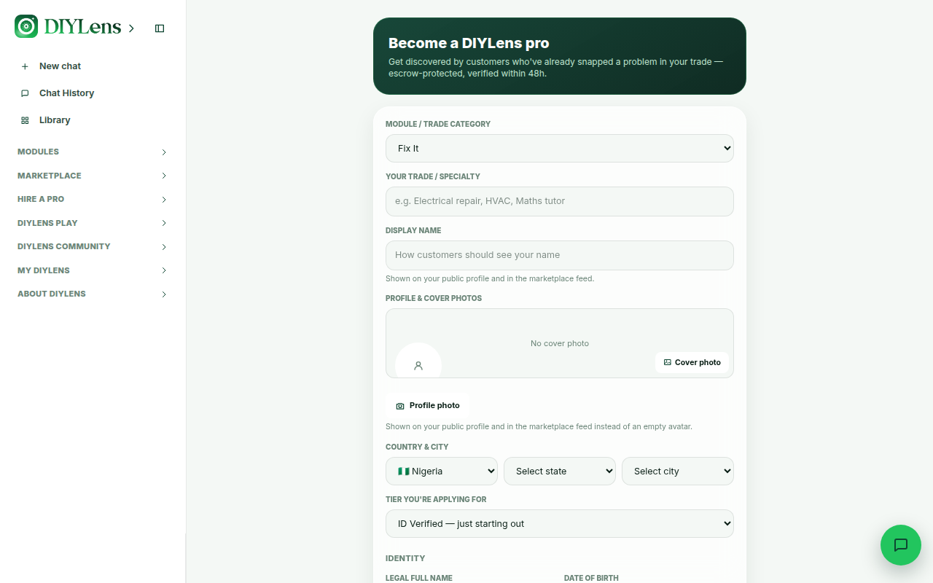
Task: Expand the DIYLENS PLAY section
Action: coord(93,223)
